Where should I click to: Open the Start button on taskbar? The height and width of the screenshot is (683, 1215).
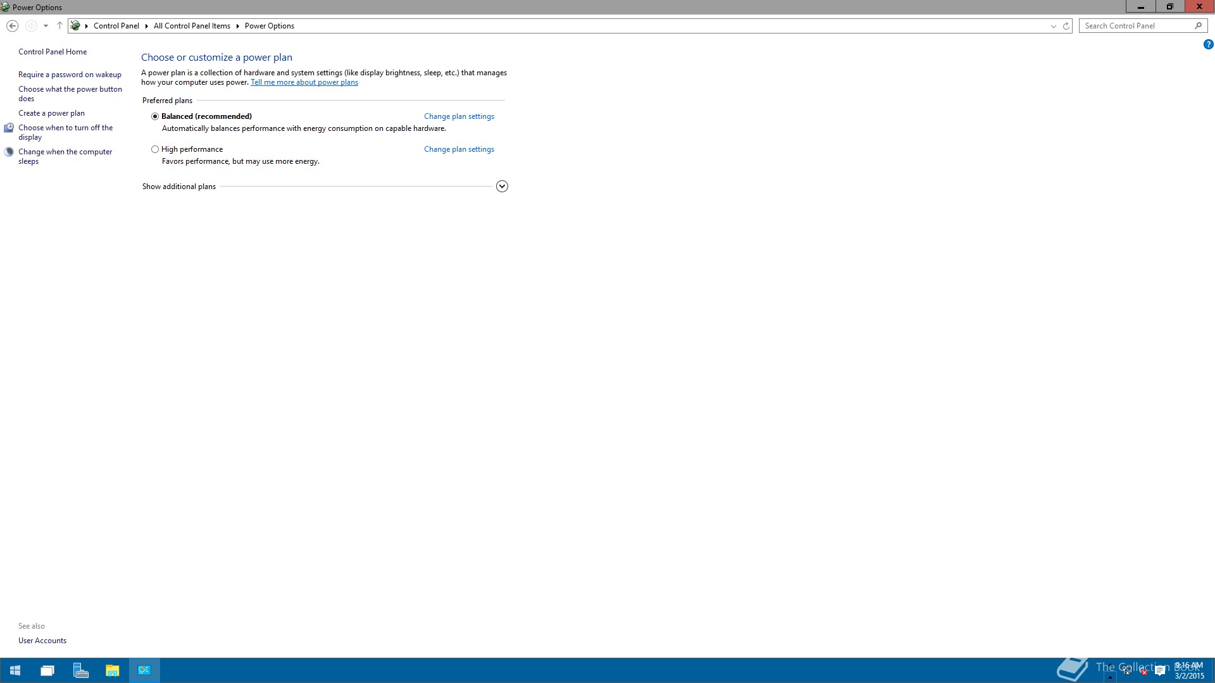point(15,670)
